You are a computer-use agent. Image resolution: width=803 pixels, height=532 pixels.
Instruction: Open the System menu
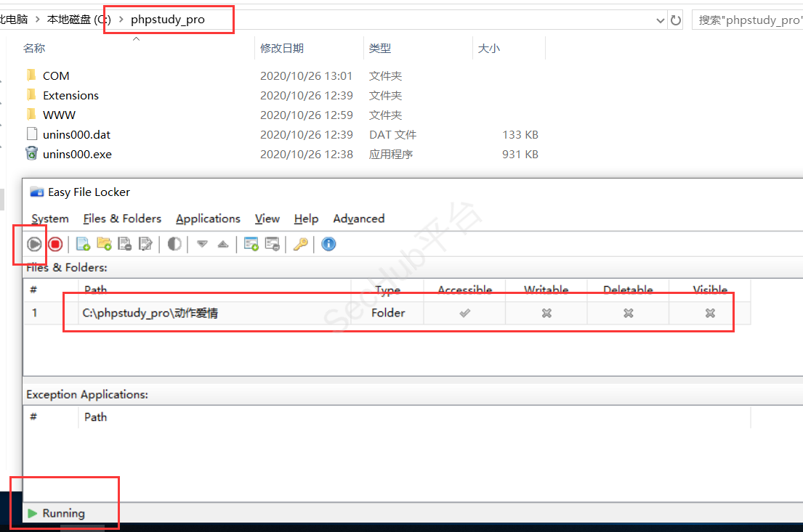click(49, 218)
